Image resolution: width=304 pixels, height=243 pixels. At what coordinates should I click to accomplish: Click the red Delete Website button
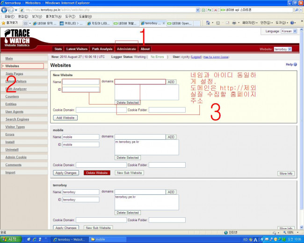click(96, 173)
